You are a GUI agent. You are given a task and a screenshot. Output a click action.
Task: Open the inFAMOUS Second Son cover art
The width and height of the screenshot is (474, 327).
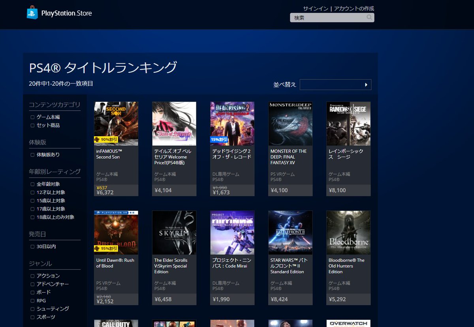pyautogui.click(x=116, y=124)
